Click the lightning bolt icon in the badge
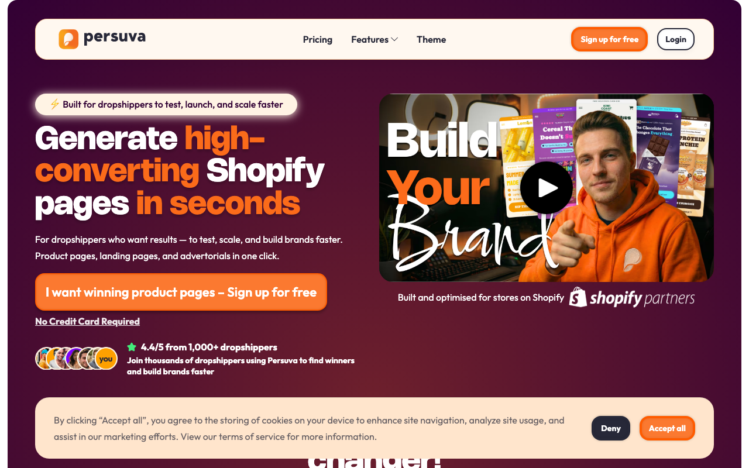 [54, 104]
